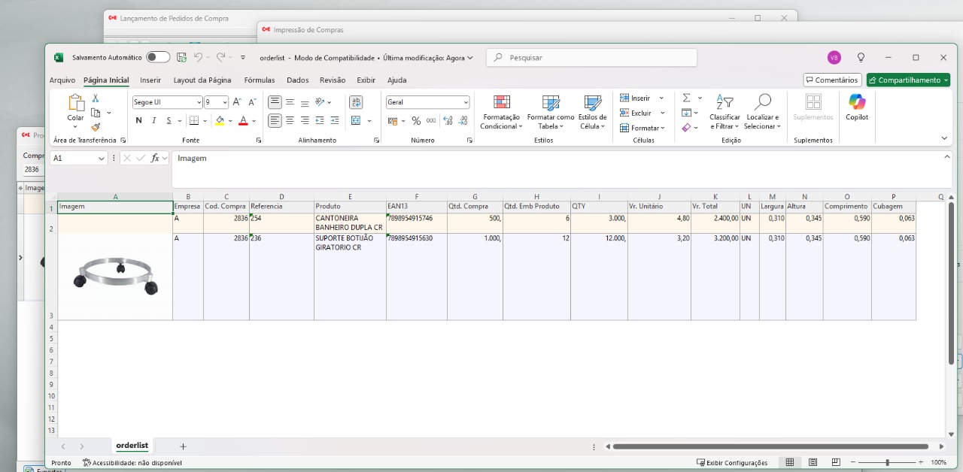Switch to the Layout da Página tab

202,80
